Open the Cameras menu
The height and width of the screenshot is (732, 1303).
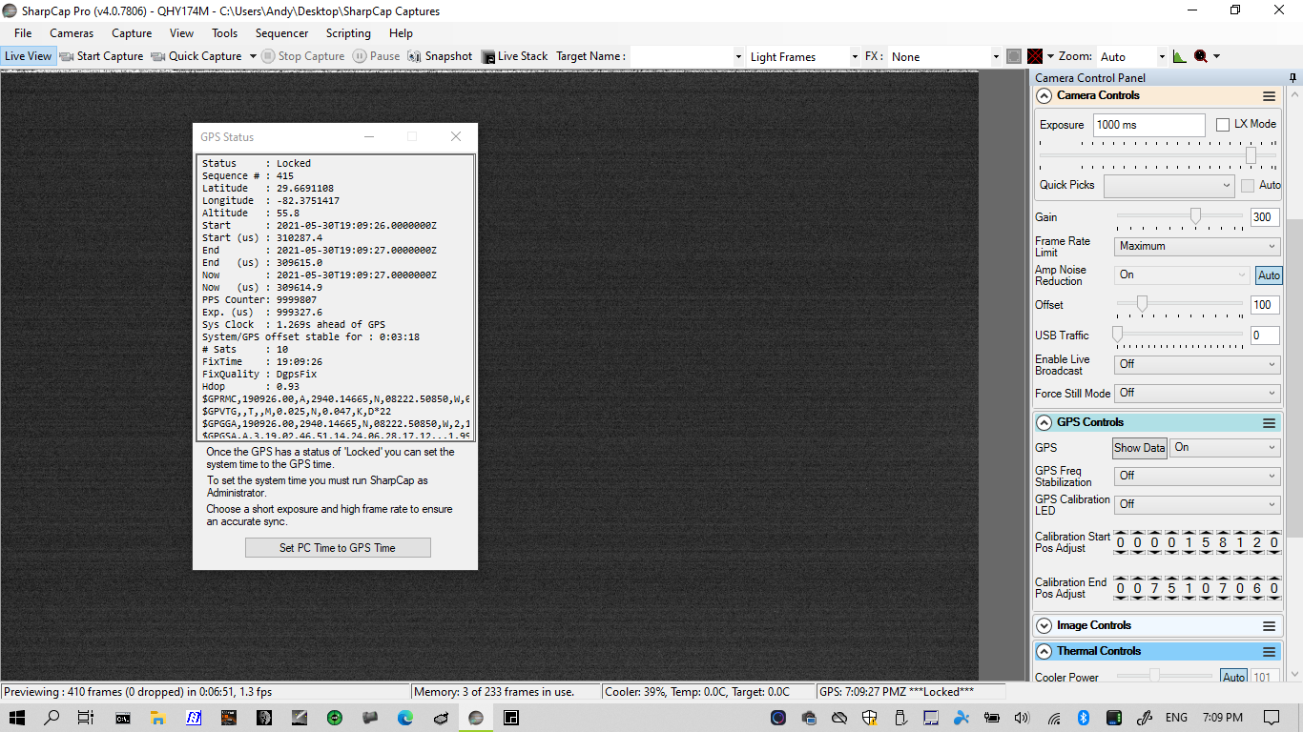coord(72,33)
